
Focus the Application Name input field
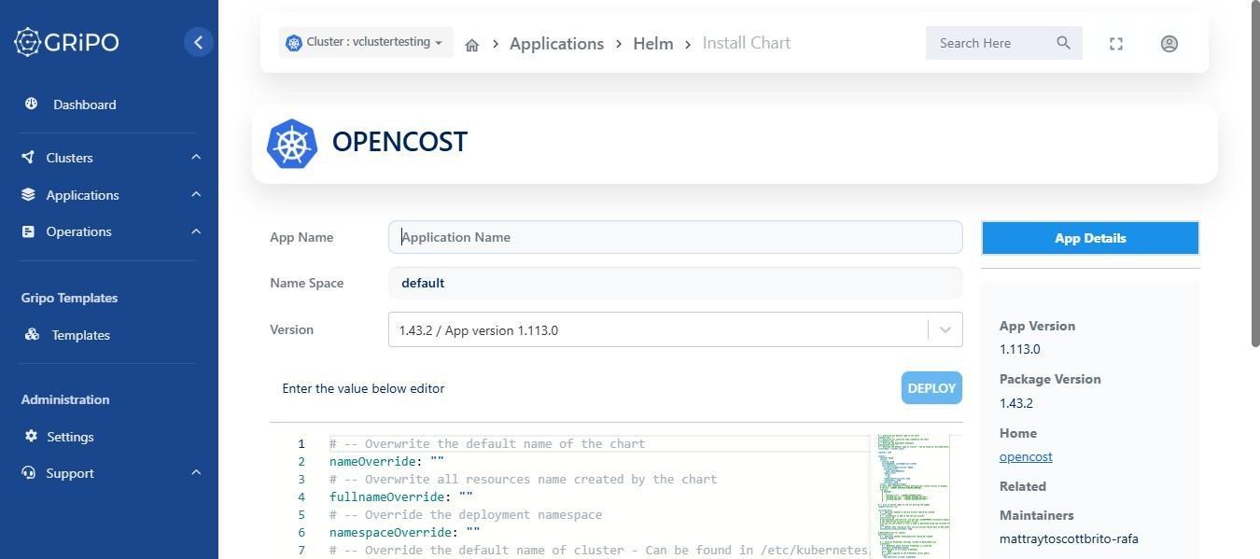click(675, 237)
